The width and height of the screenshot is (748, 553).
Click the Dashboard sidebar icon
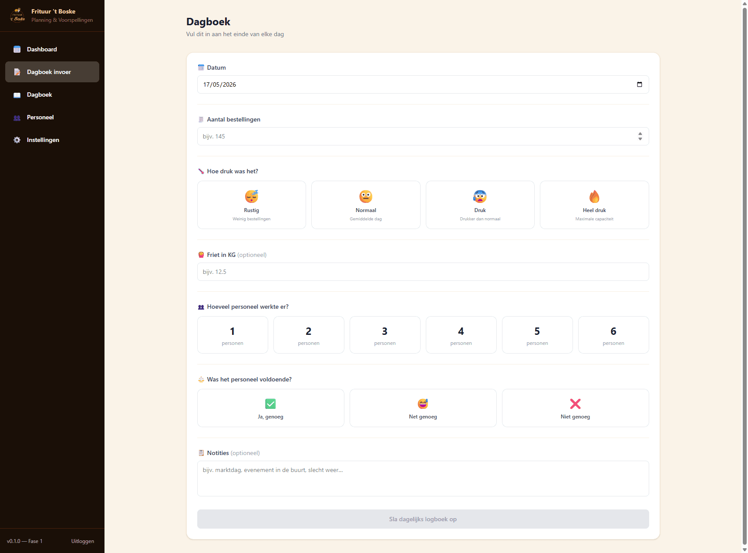pyautogui.click(x=17, y=49)
